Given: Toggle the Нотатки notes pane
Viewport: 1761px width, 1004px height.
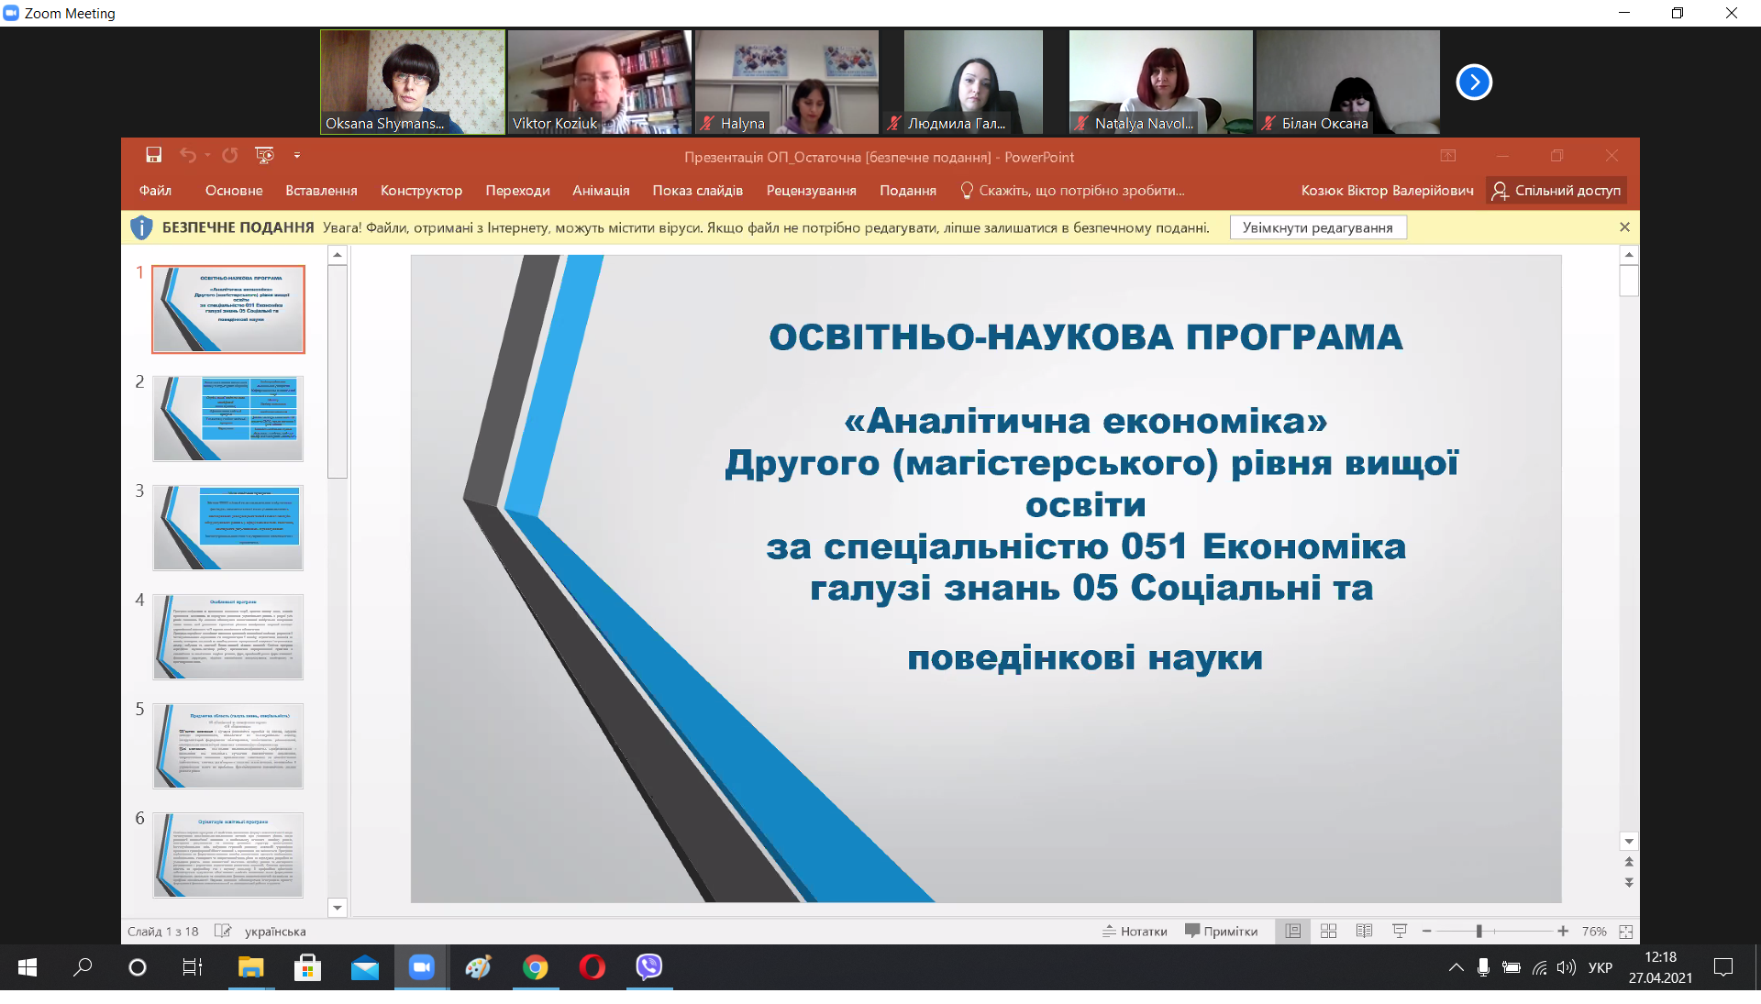Looking at the screenshot, I should (x=1135, y=931).
